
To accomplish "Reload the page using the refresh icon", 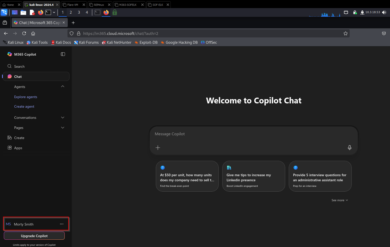I will pos(24,33).
